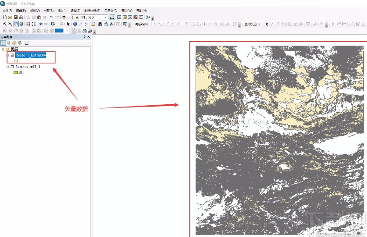Open the Edit menu

pos(21,11)
